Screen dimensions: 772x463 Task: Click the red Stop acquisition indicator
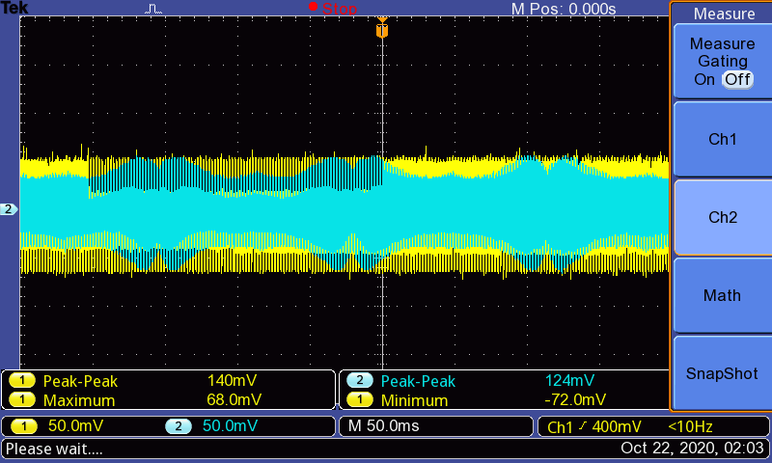(332, 8)
